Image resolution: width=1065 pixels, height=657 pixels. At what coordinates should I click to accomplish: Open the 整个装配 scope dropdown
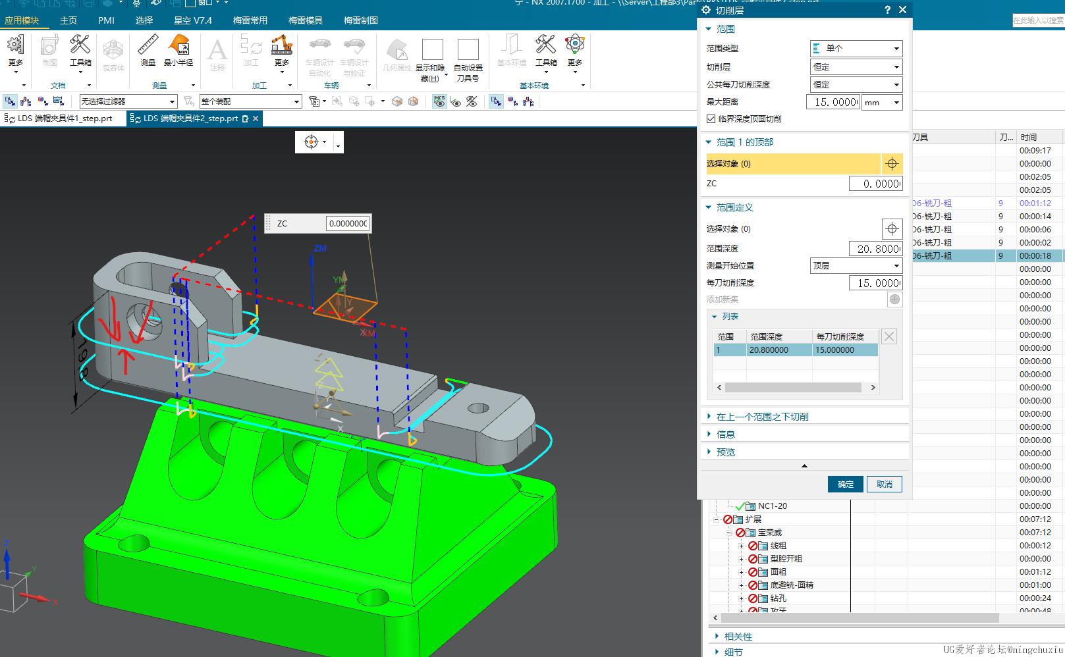(250, 101)
